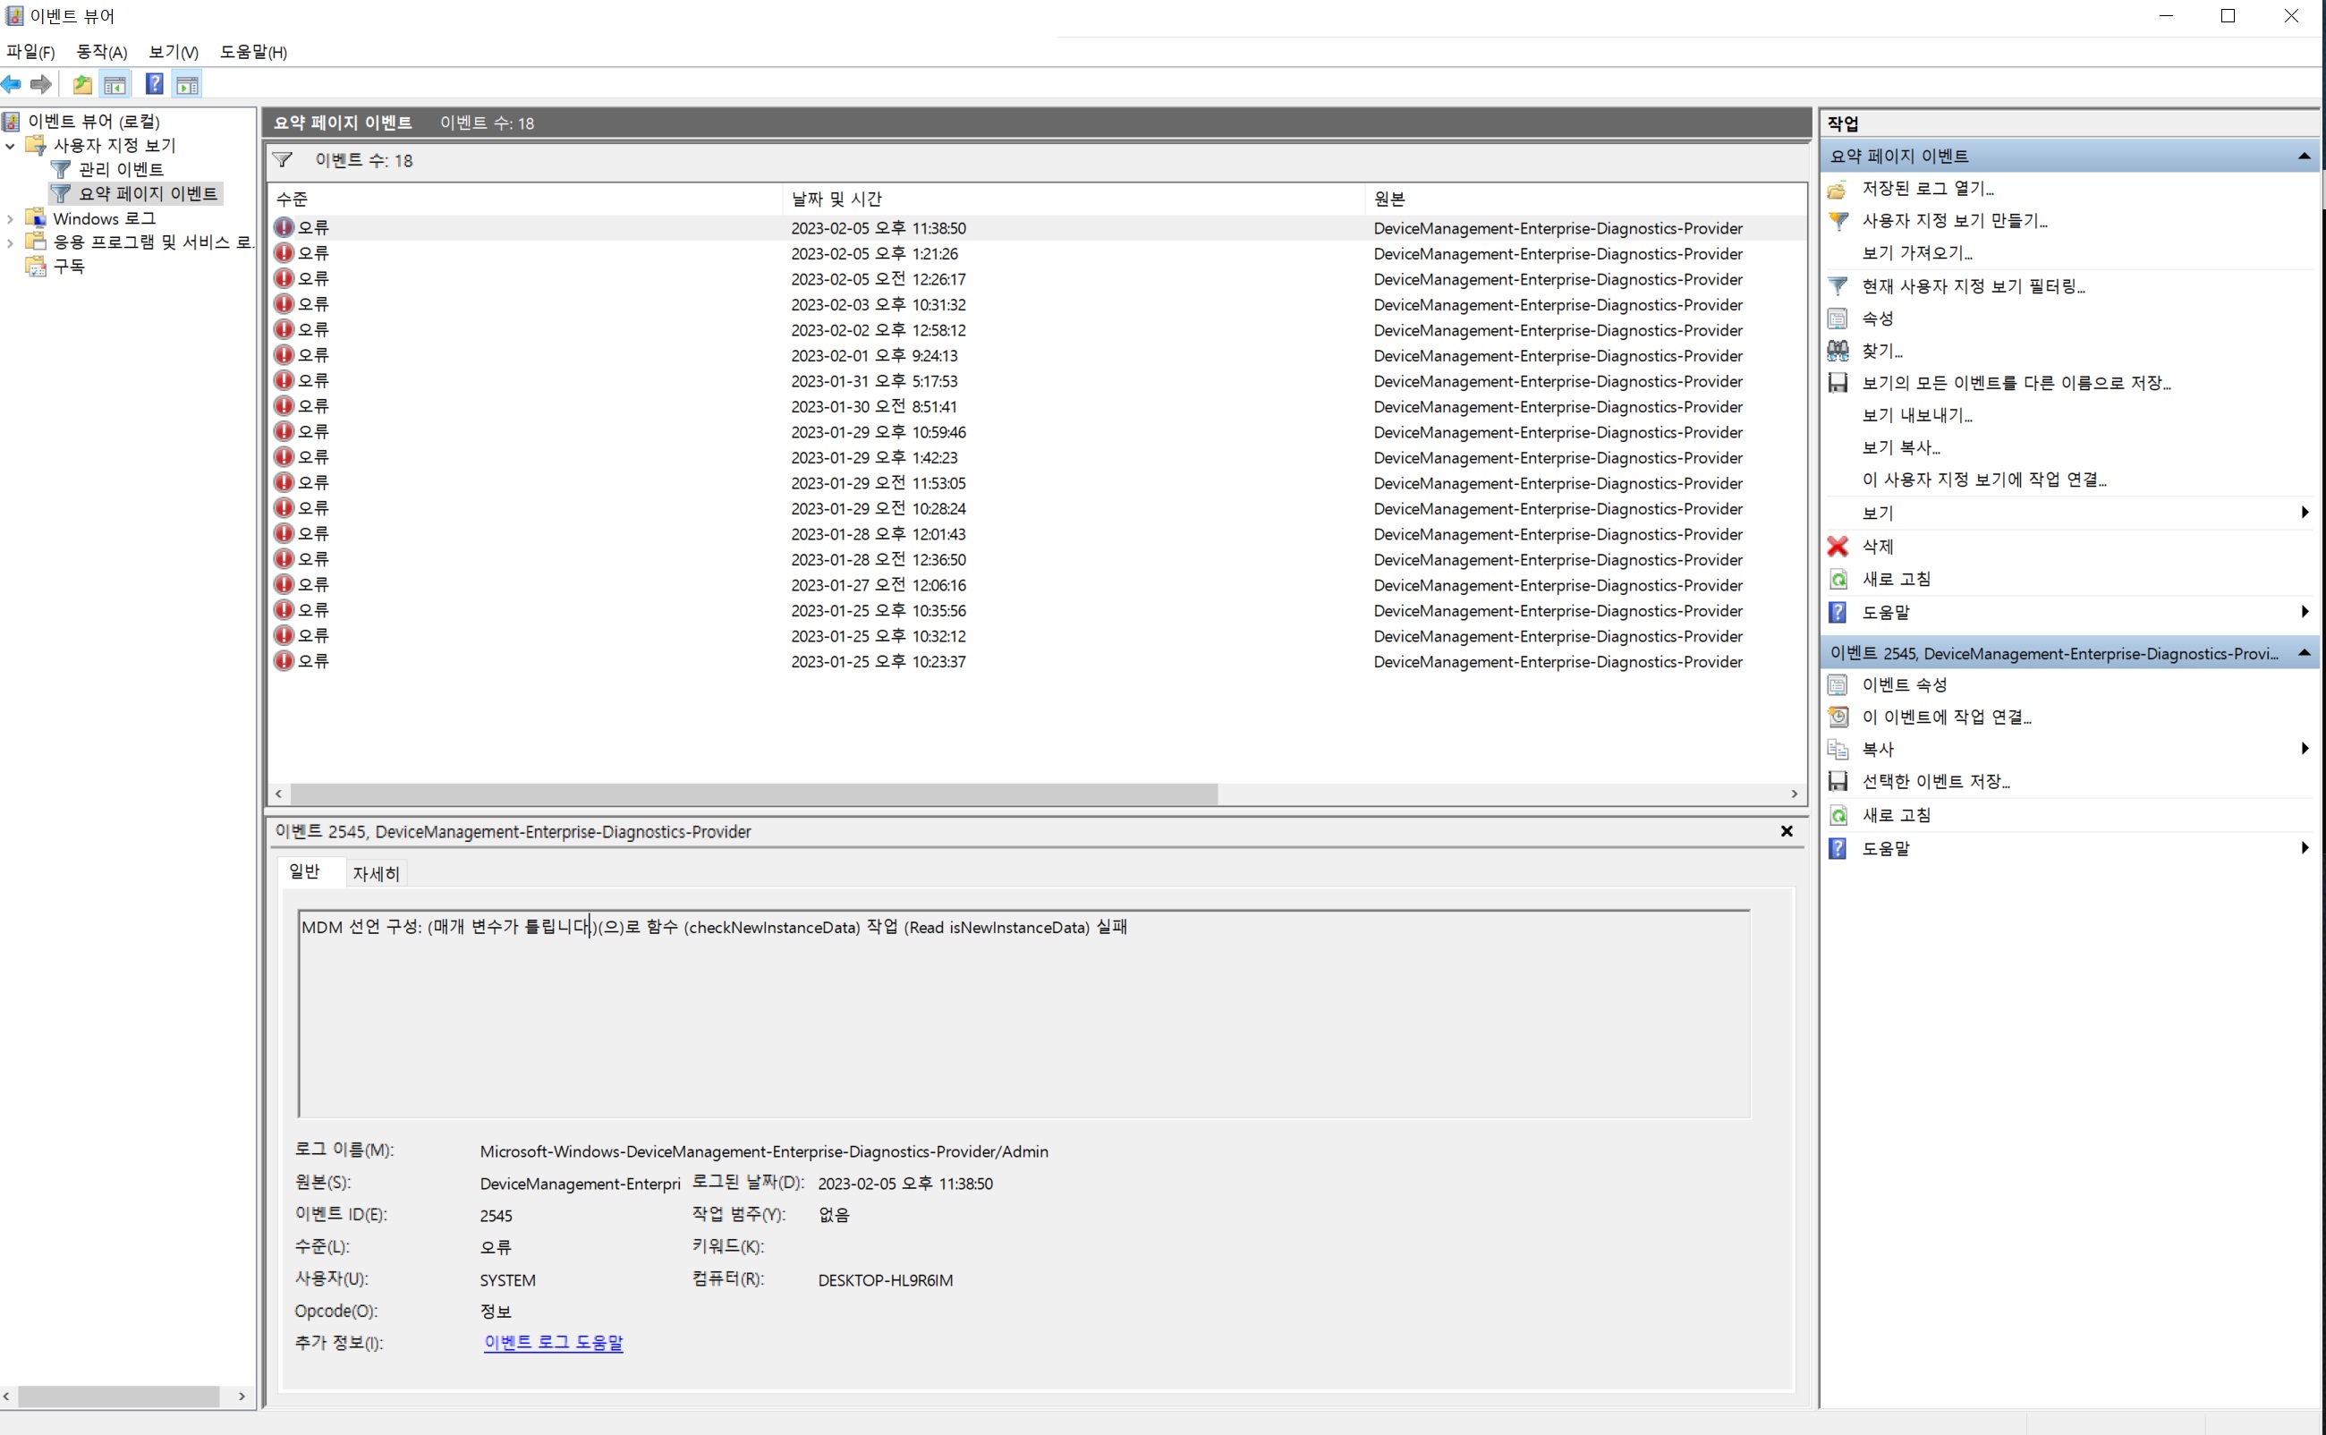2326x1435 pixels.
Task: Expand the 응용 프로그램 및 서비스 로그 node
Action: tap(11, 243)
